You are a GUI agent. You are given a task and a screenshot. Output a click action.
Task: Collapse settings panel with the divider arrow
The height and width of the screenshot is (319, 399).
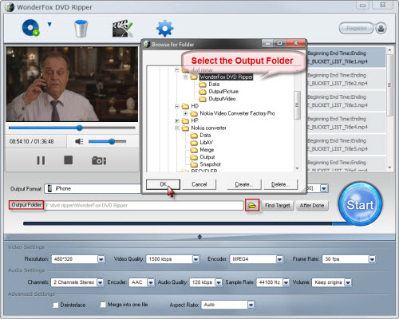[199, 237]
